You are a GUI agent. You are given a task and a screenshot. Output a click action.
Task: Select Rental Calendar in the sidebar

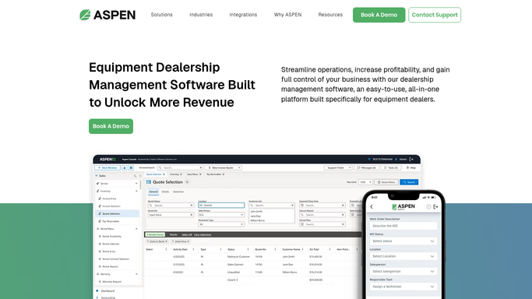click(111, 244)
